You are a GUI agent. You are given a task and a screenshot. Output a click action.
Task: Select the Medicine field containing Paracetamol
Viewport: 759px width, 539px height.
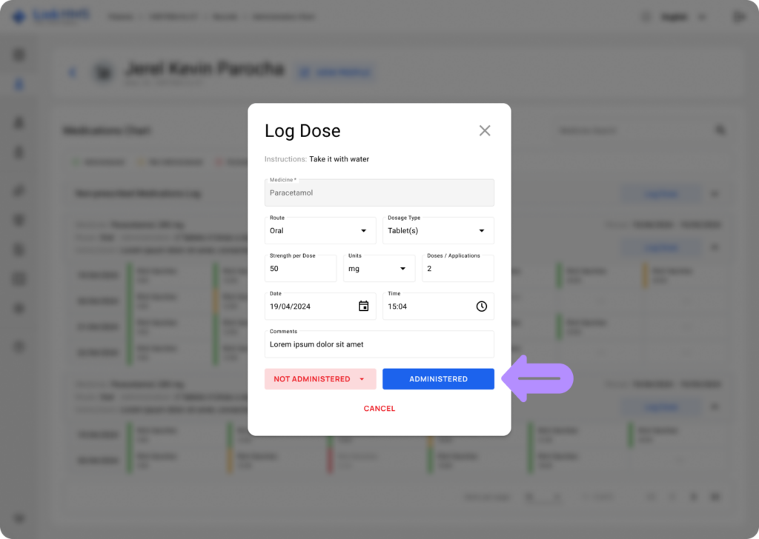pyautogui.click(x=379, y=192)
